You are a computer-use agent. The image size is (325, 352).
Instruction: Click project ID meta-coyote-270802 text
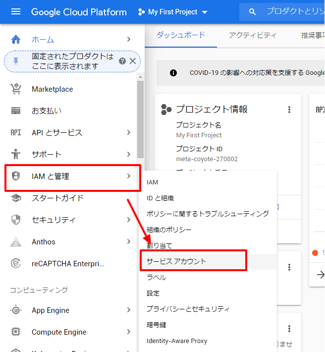pos(207,159)
